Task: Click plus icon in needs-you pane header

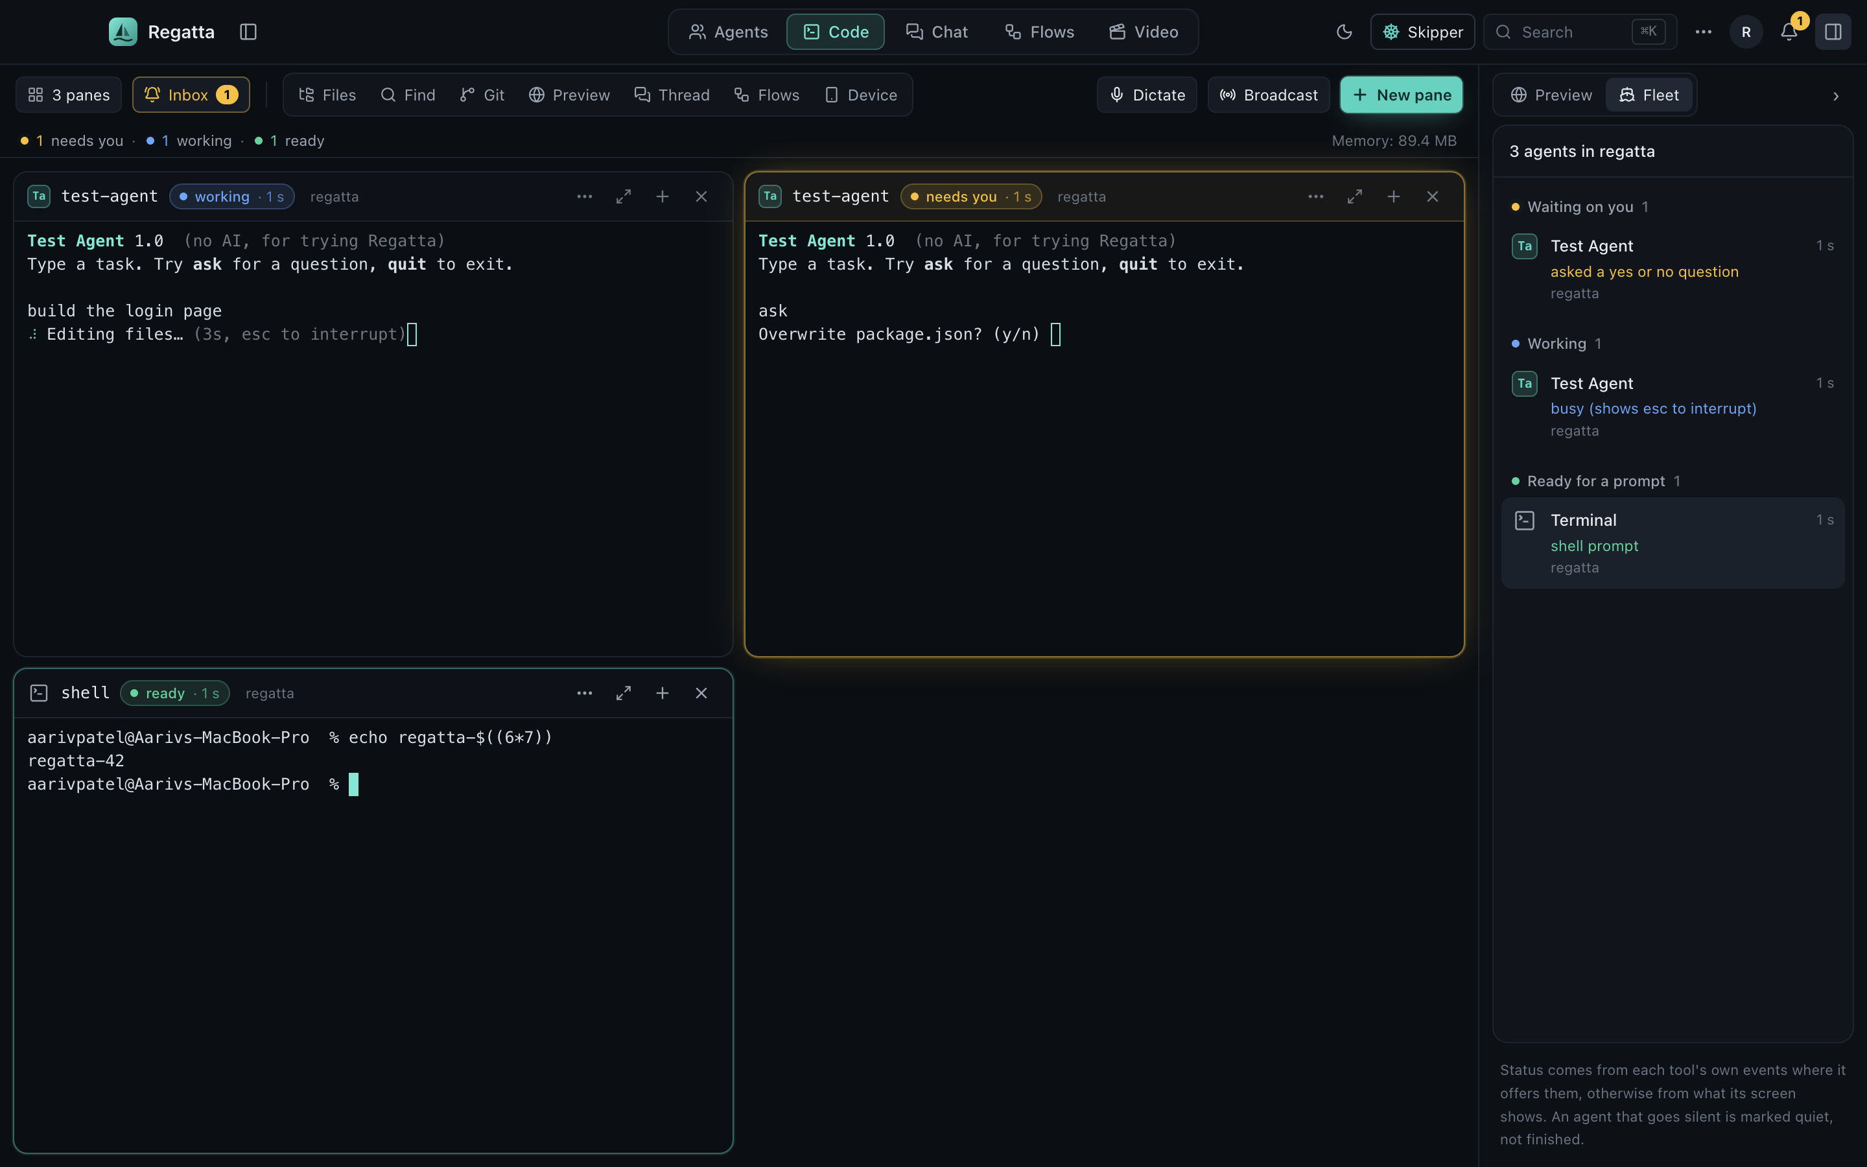Action: [x=1393, y=197]
